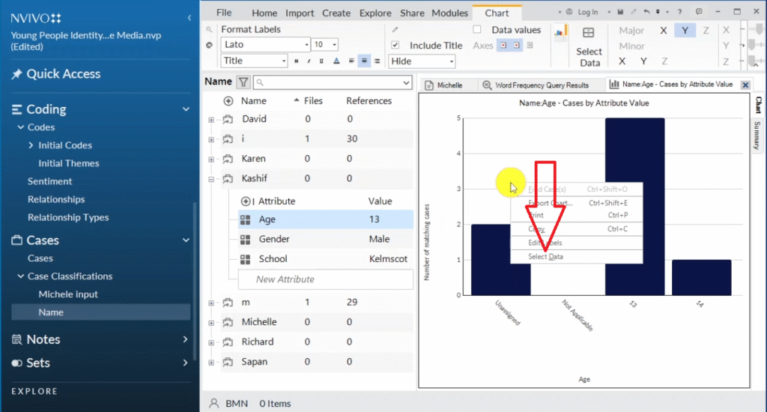The width and height of the screenshot is (767, 412).
Task: Toggle the Major Y gridlines button
Action: 685,31
